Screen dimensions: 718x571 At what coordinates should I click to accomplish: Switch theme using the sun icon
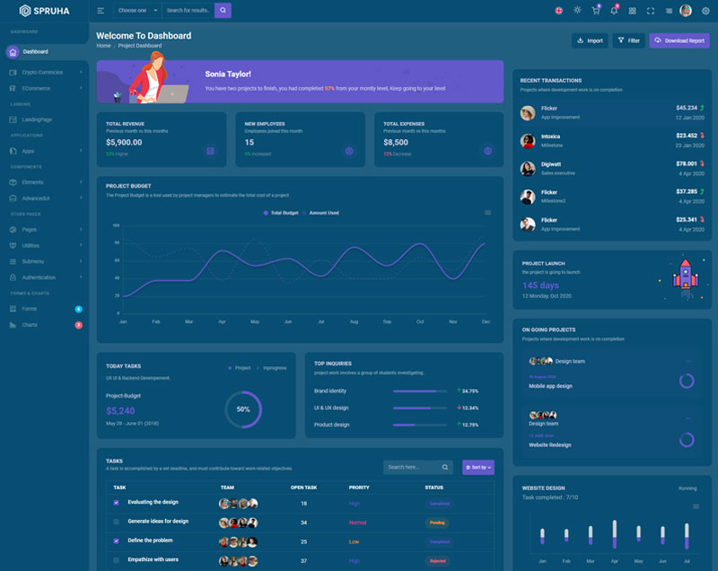[577, 11]
